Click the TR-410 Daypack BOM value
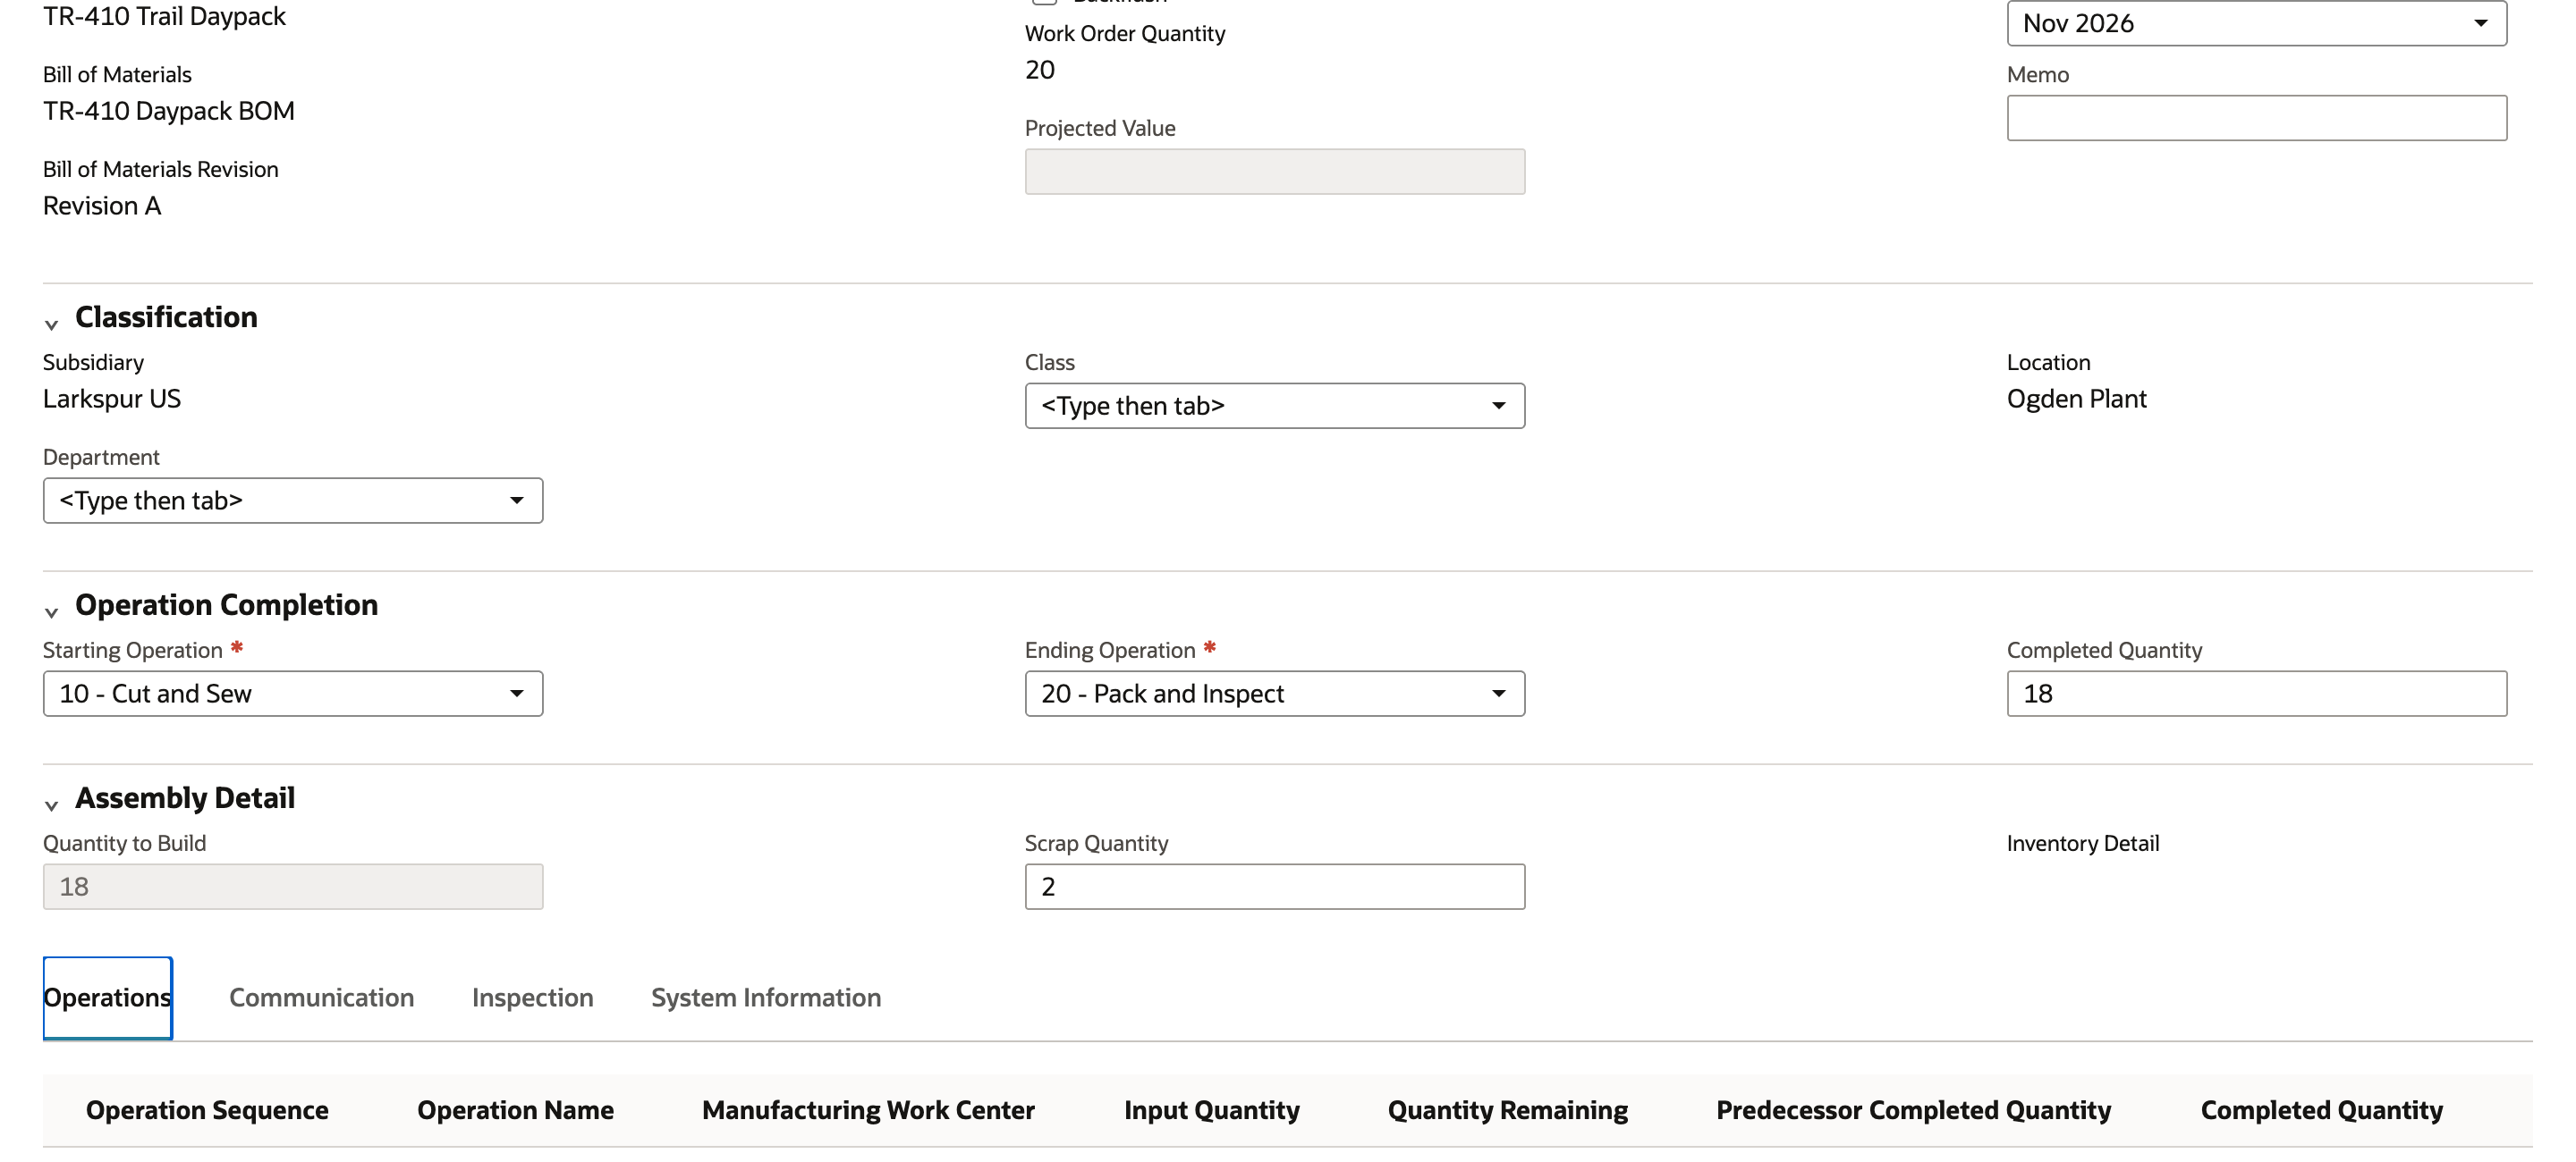This screenshot has height=1162, width=2576. click(x=169, y=111)
